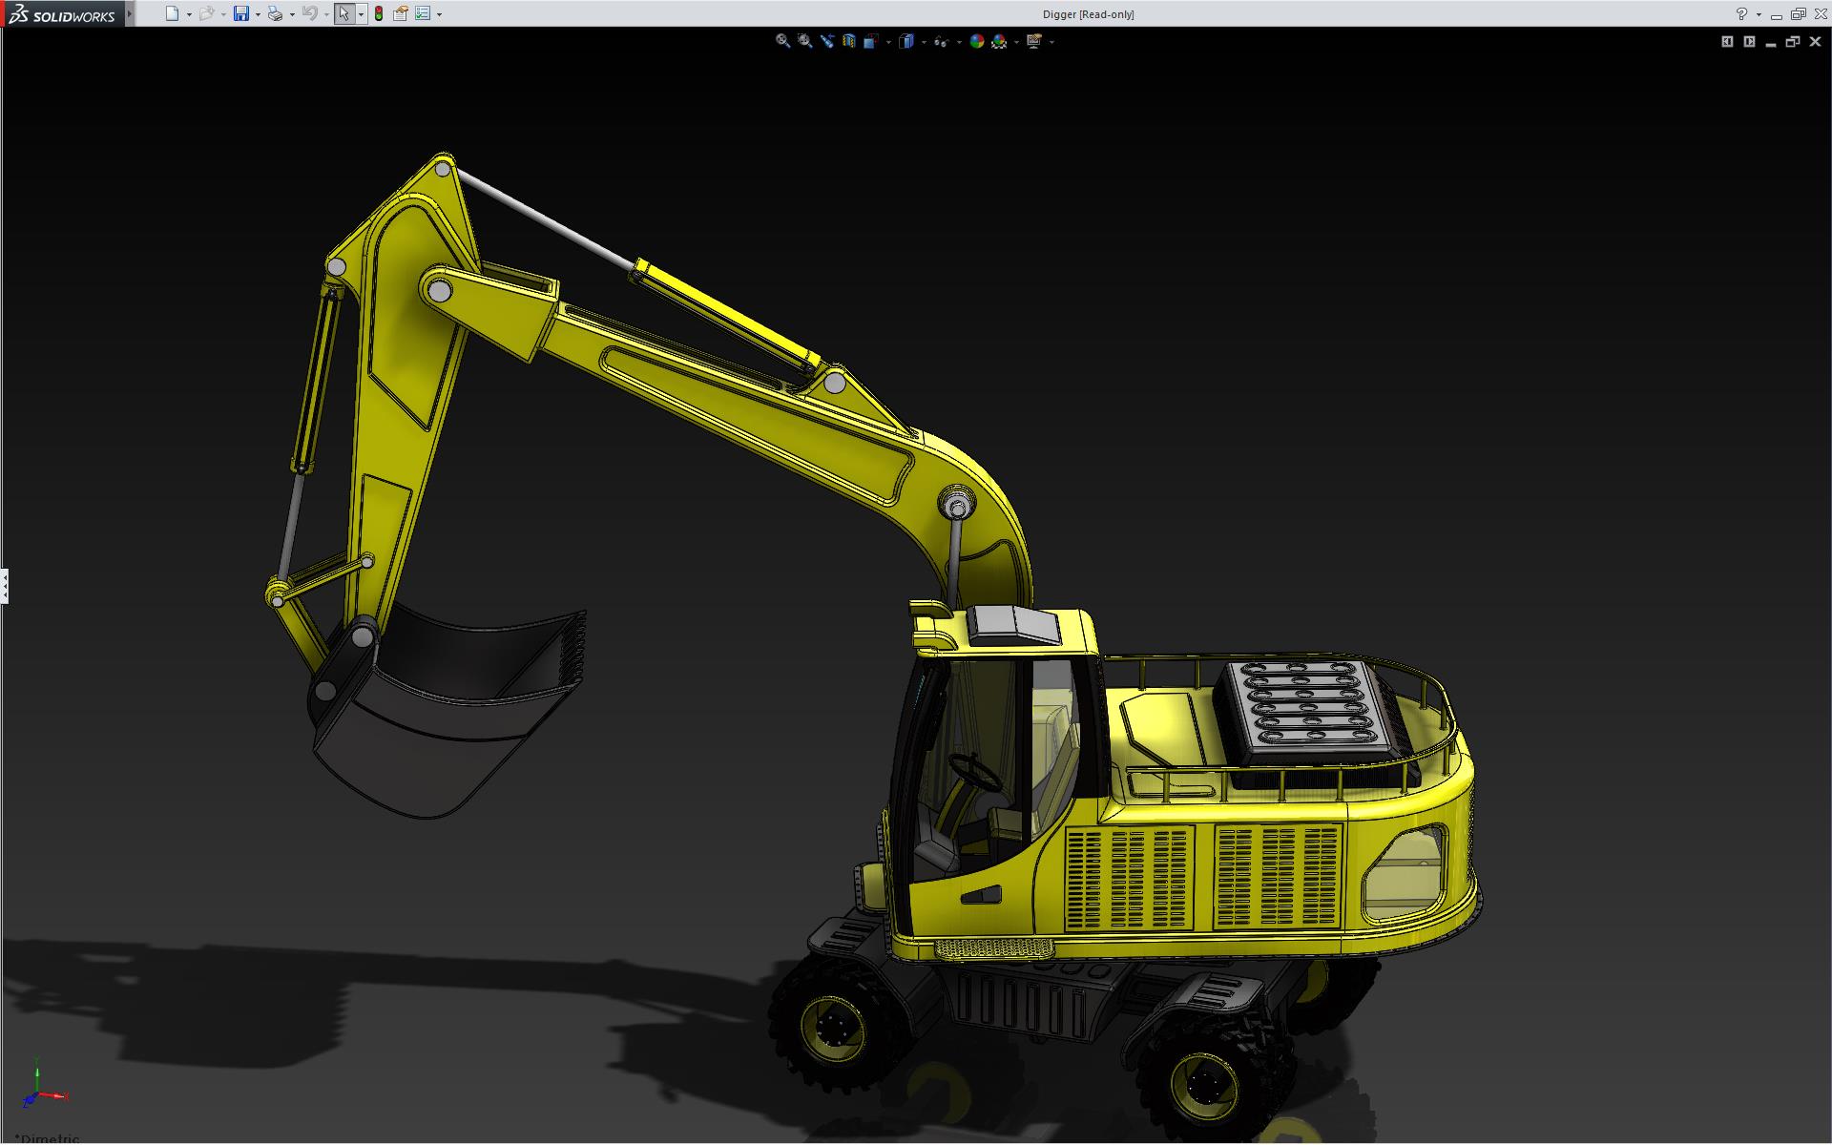Select Zoom to Area tool

pyautogui.click(x=804, y=41)
